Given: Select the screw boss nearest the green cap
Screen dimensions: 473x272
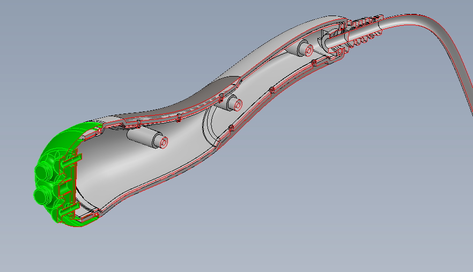Looking at the screenshot, I should pyautogui.click(x=144, y=138).
